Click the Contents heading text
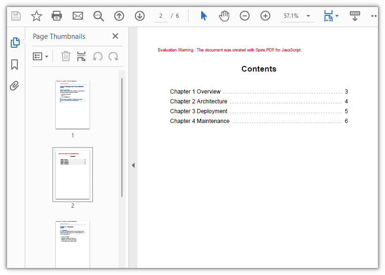385x275 pixels. pyautogui.click(x=259, y=69)
